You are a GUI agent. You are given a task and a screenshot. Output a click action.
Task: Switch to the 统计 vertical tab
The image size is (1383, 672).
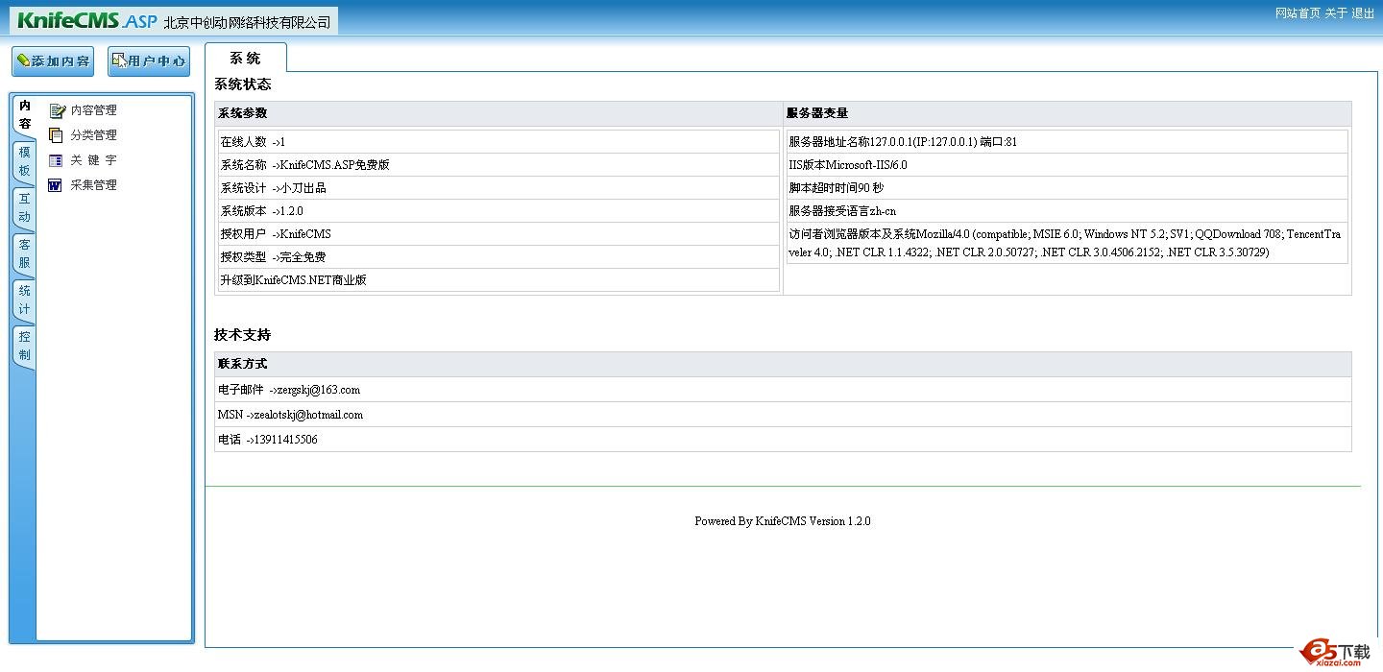tap(25, 300)
